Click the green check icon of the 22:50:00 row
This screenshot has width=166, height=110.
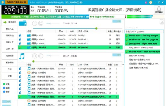point(20,96)
